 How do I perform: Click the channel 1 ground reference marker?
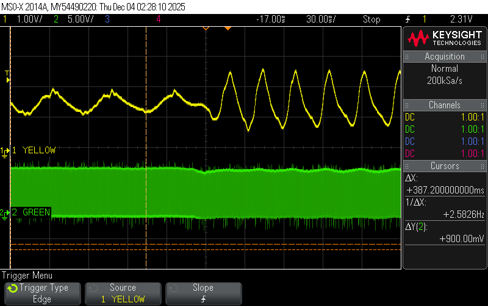(x=5, y=152)
